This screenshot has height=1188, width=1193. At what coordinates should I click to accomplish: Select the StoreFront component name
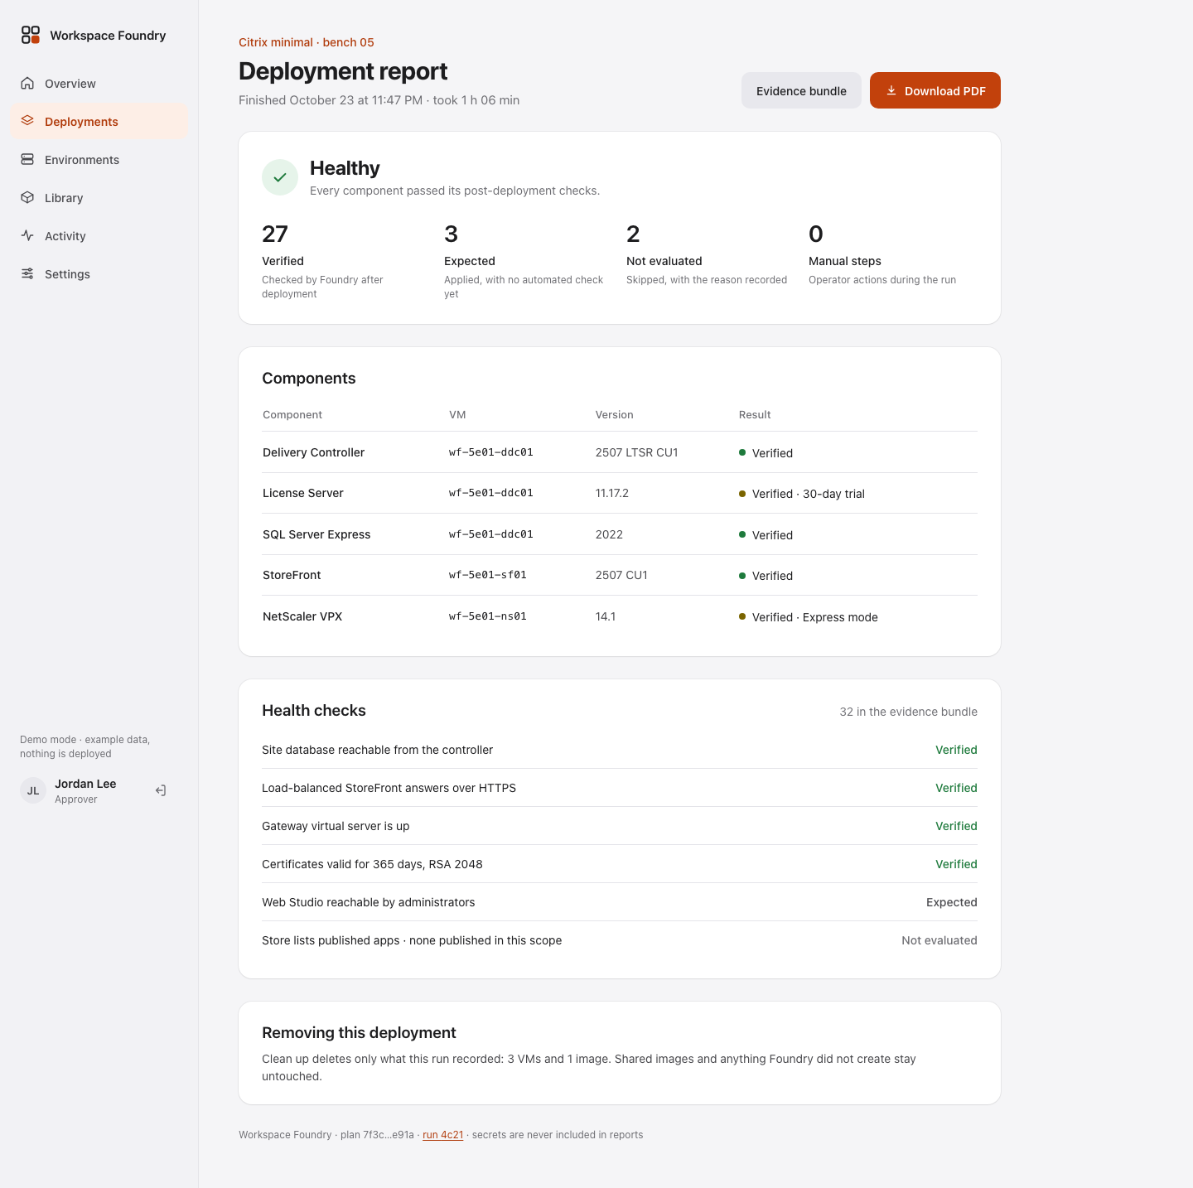pos(292,575)
